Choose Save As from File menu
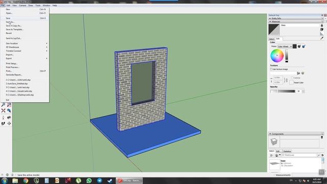The height and width of the screenshot is (184, 327). coord(25,22)
